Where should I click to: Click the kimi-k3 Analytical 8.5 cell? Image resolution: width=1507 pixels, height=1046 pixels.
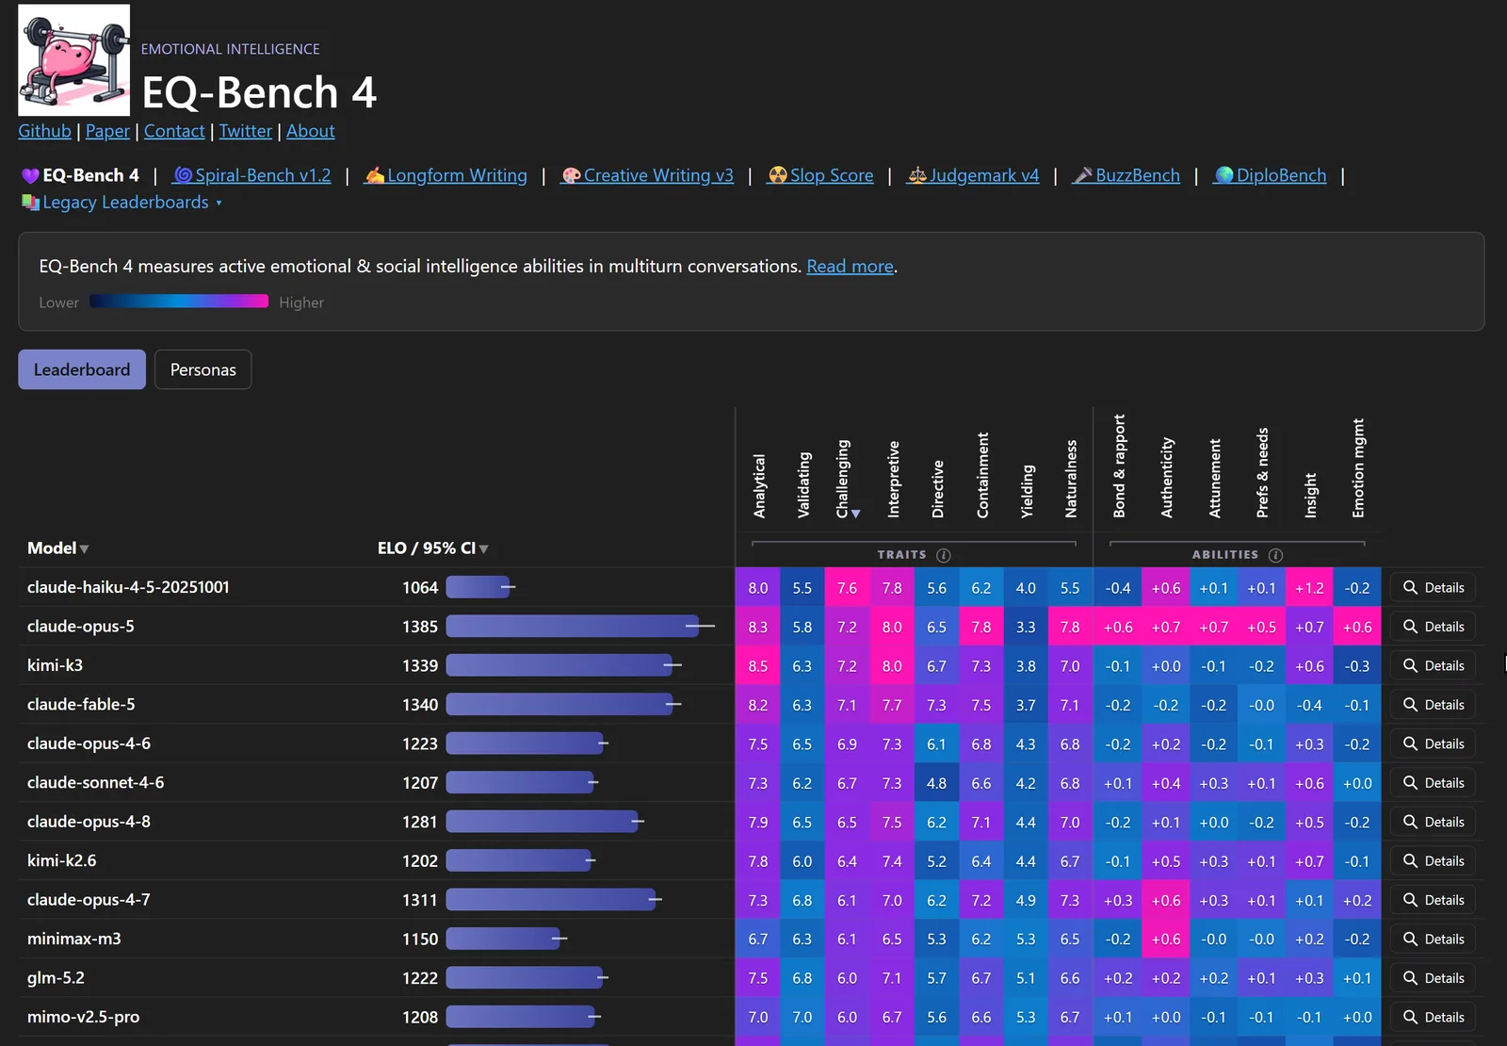(758, 665)
